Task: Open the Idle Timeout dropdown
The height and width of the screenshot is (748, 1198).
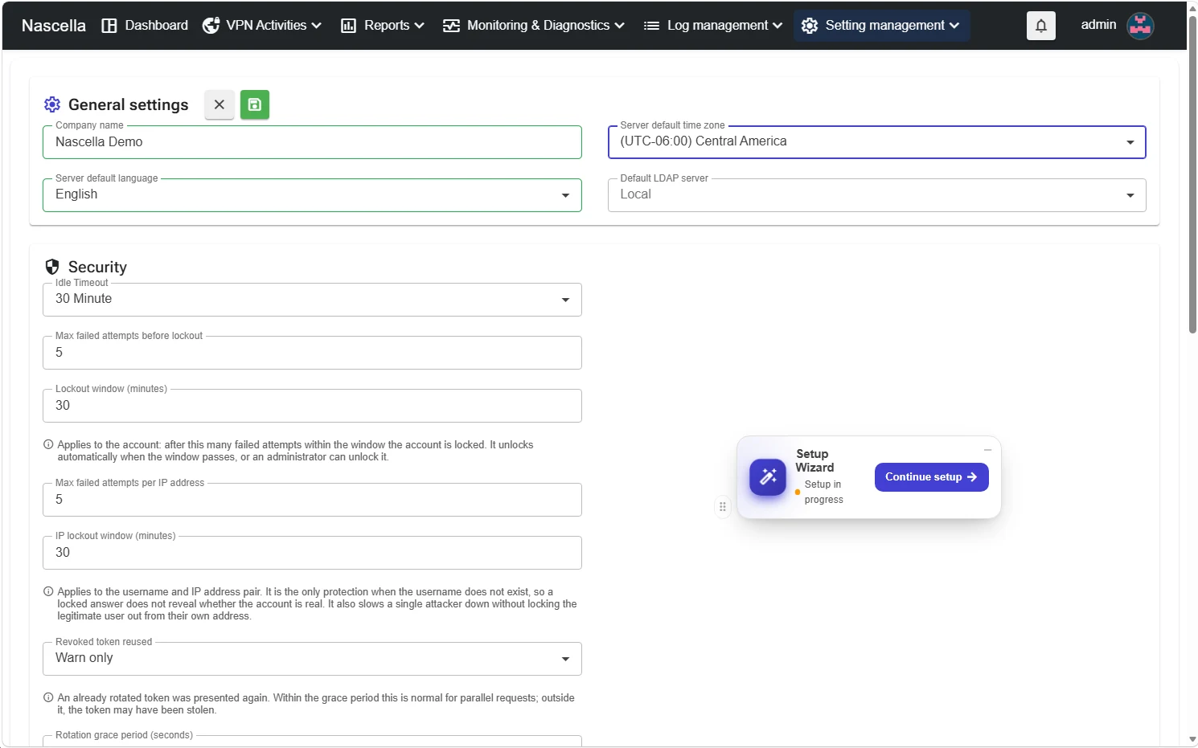Action: [312, 300]
